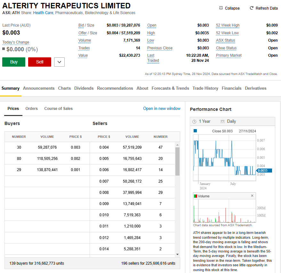This screenshot has width=281, height=273.
Task: Click the Value figure $22,430.273
Action: 130,55
